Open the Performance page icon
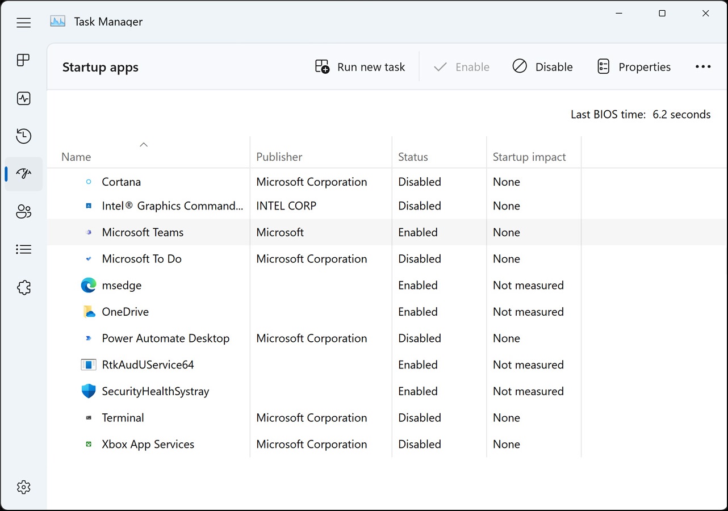Screen dimensions: 728x511 pos(23,98)
